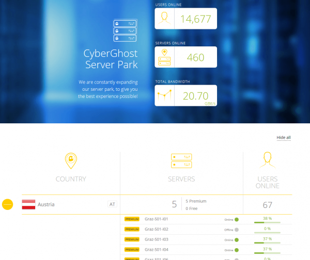Click the COUNTRY column heading
Image resolution: width=310 pixels, height=260 pixels.
(x=71, y=179)
